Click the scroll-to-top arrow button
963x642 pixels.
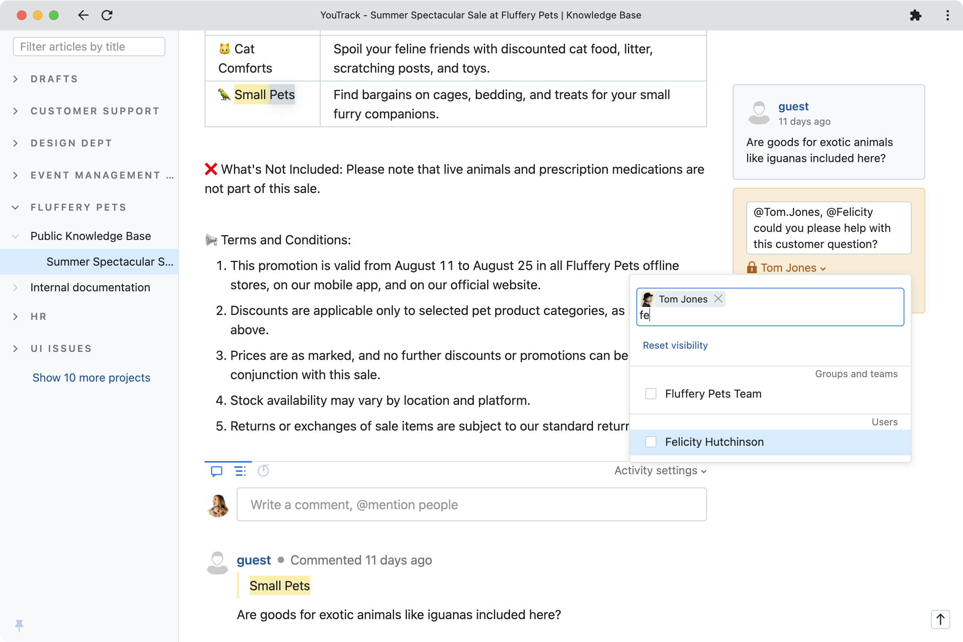point(940,619)
